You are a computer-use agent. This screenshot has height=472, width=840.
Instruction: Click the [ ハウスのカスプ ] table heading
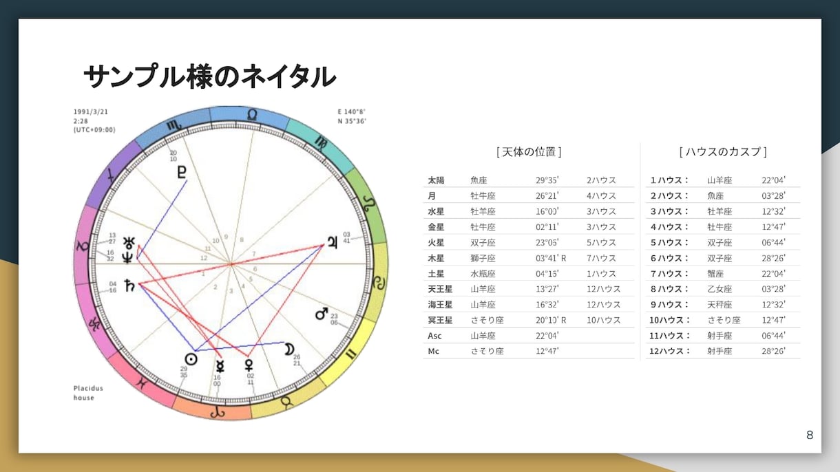(x=723, y=151)
